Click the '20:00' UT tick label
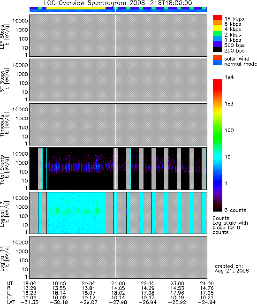Viewport: 257px width, 304px height. click(x=89, y=284)
